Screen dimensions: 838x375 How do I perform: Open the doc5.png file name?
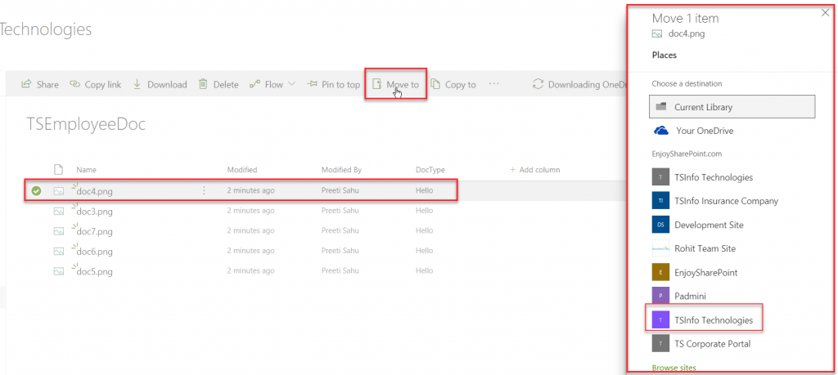95,272
